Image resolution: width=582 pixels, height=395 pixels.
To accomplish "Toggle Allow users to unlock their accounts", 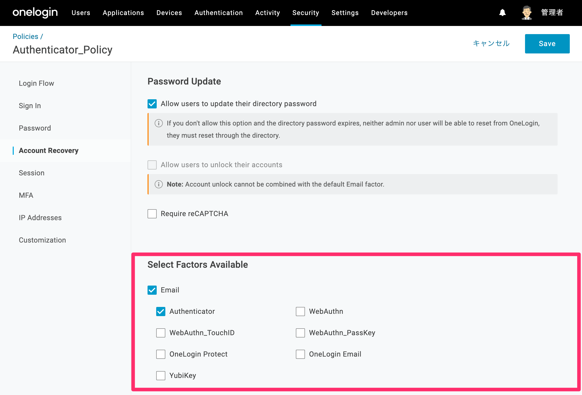I will click(152, 165).
